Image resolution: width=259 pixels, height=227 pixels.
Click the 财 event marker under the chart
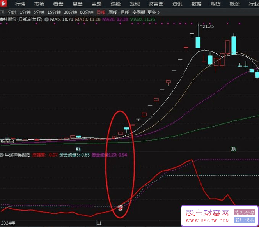pos(78,149)
